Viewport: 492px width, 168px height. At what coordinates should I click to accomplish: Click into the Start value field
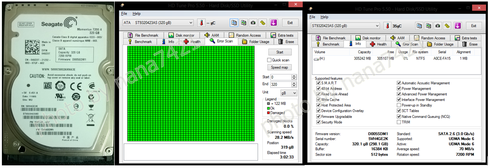[281, 77]
